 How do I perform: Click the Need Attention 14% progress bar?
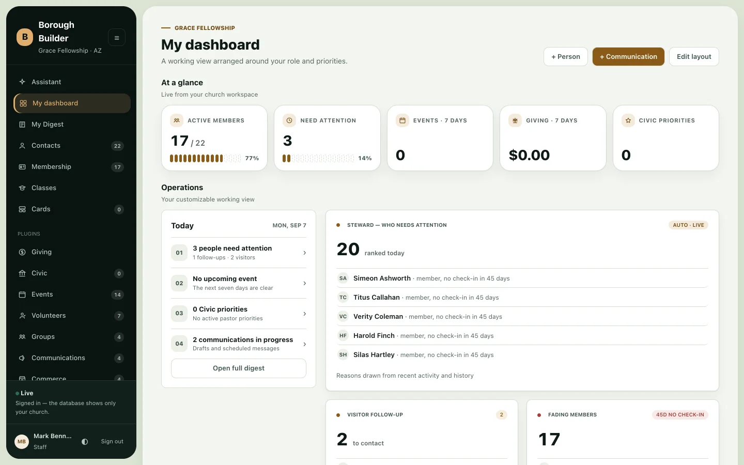click(x=318, y=159)
